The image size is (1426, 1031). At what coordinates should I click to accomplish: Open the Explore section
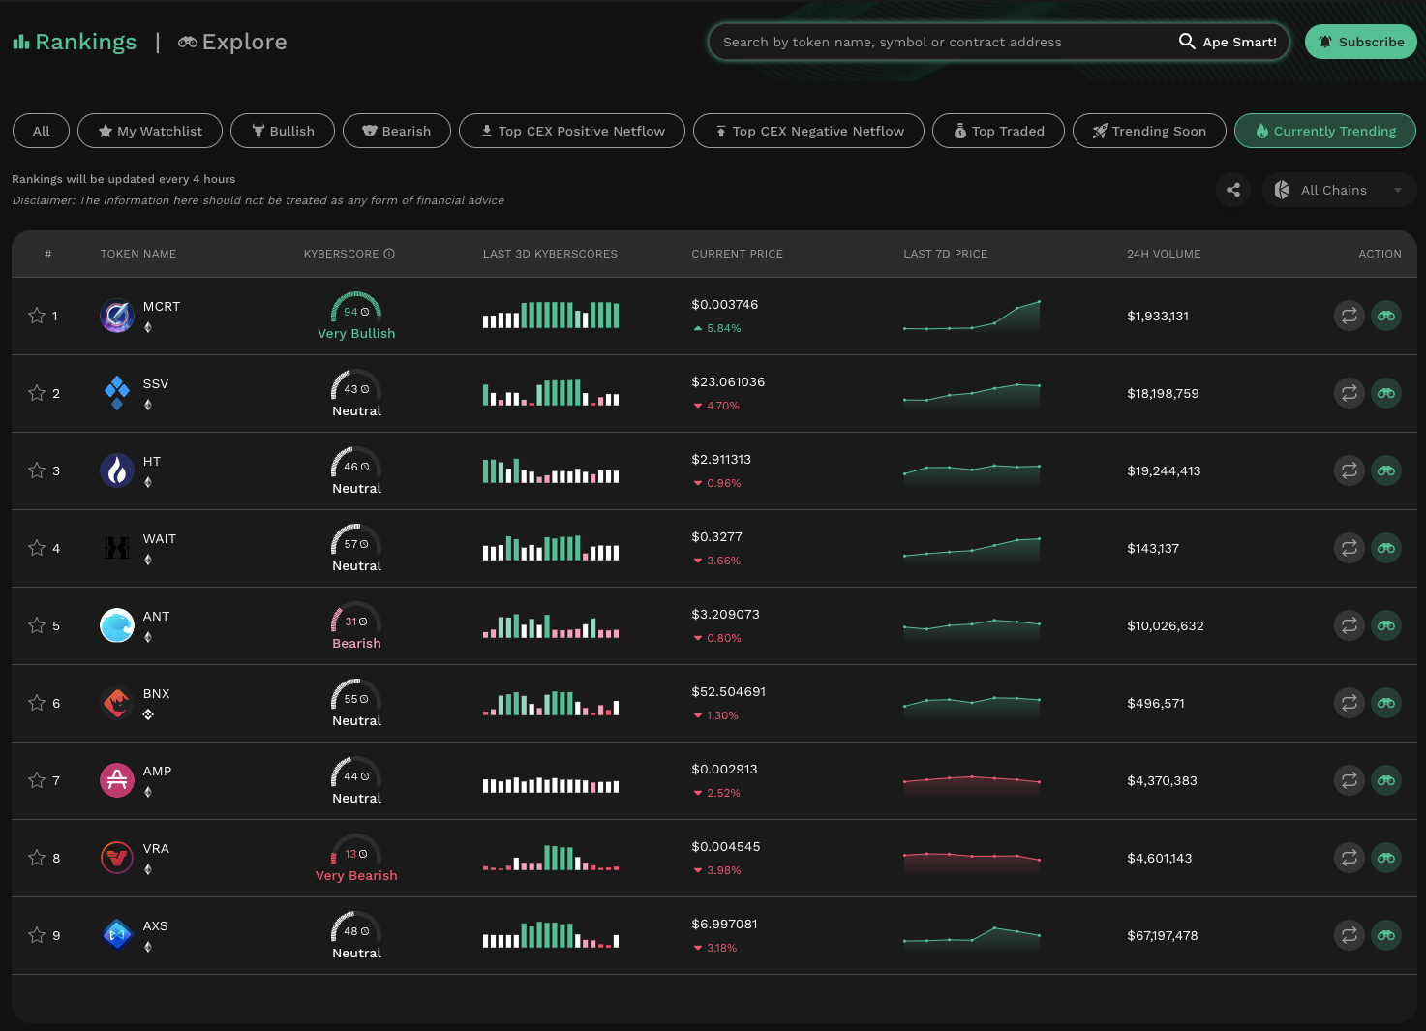tap(232, 42)
